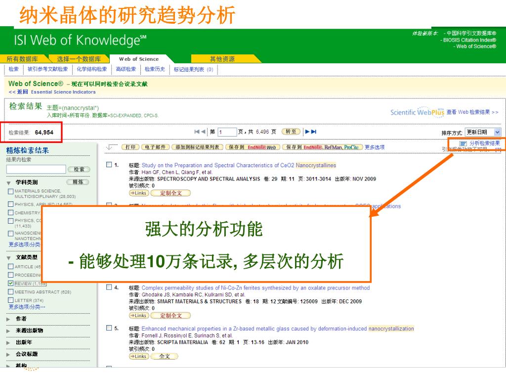Select checkbox for result 1

[x=109, y=165]
